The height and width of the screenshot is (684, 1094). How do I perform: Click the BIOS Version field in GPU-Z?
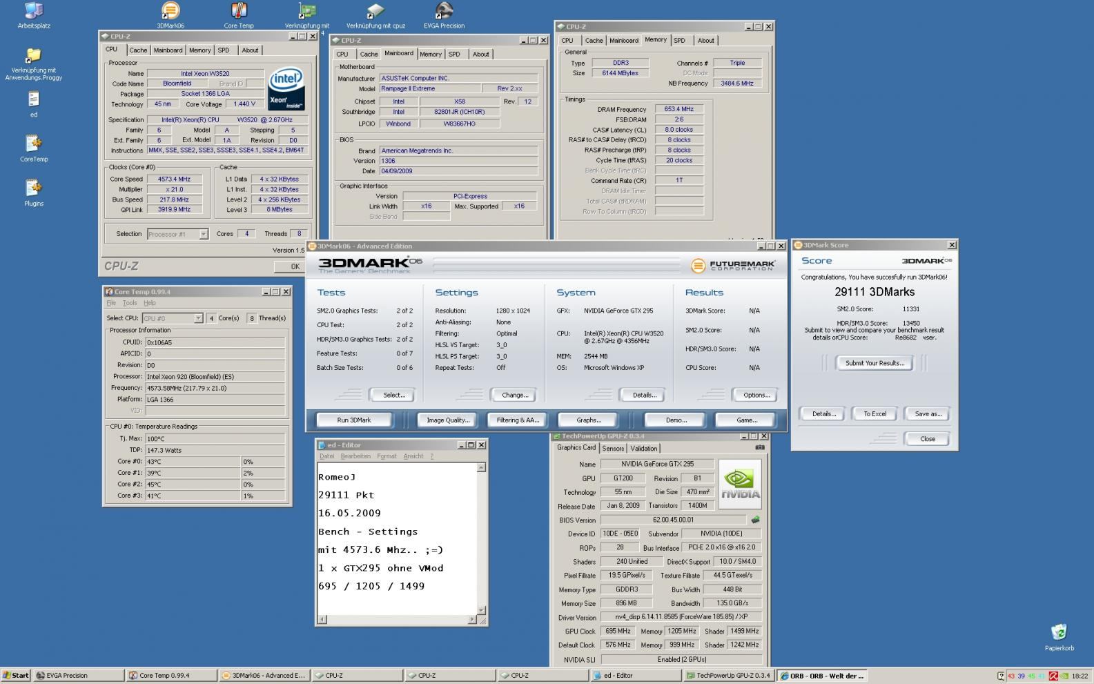tap(673, 520)
